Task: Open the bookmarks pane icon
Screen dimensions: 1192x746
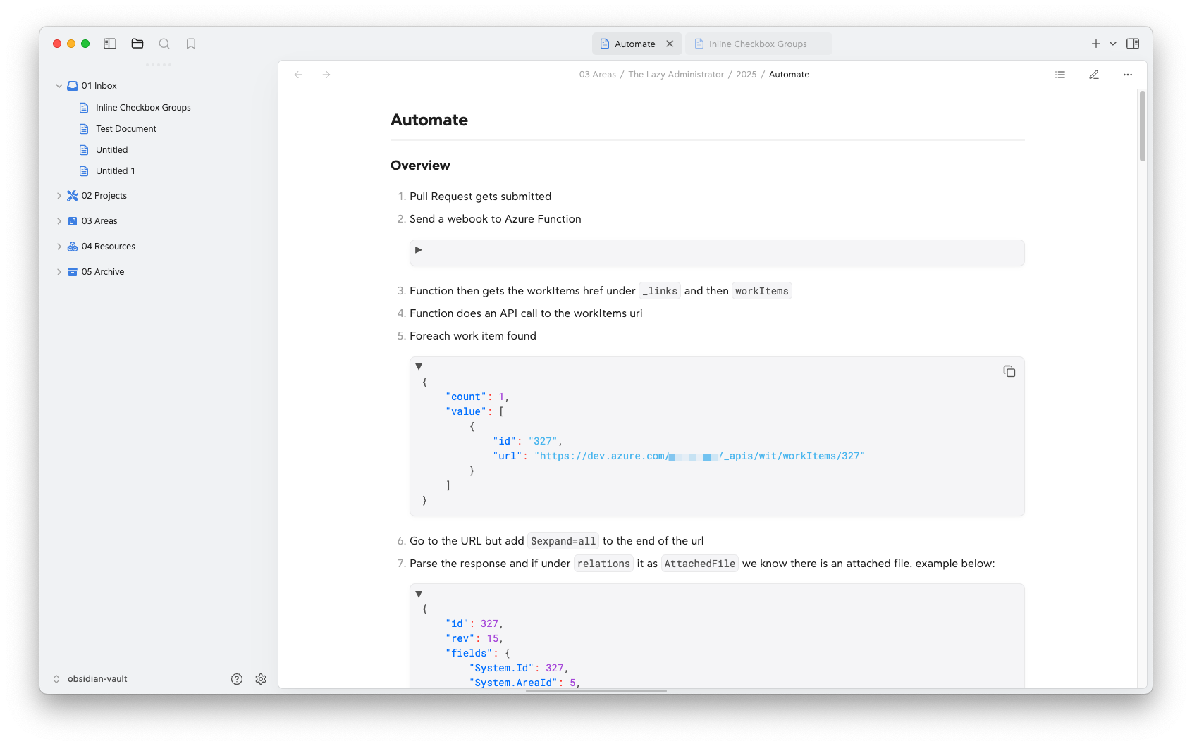Action: [x=191, y=43]
